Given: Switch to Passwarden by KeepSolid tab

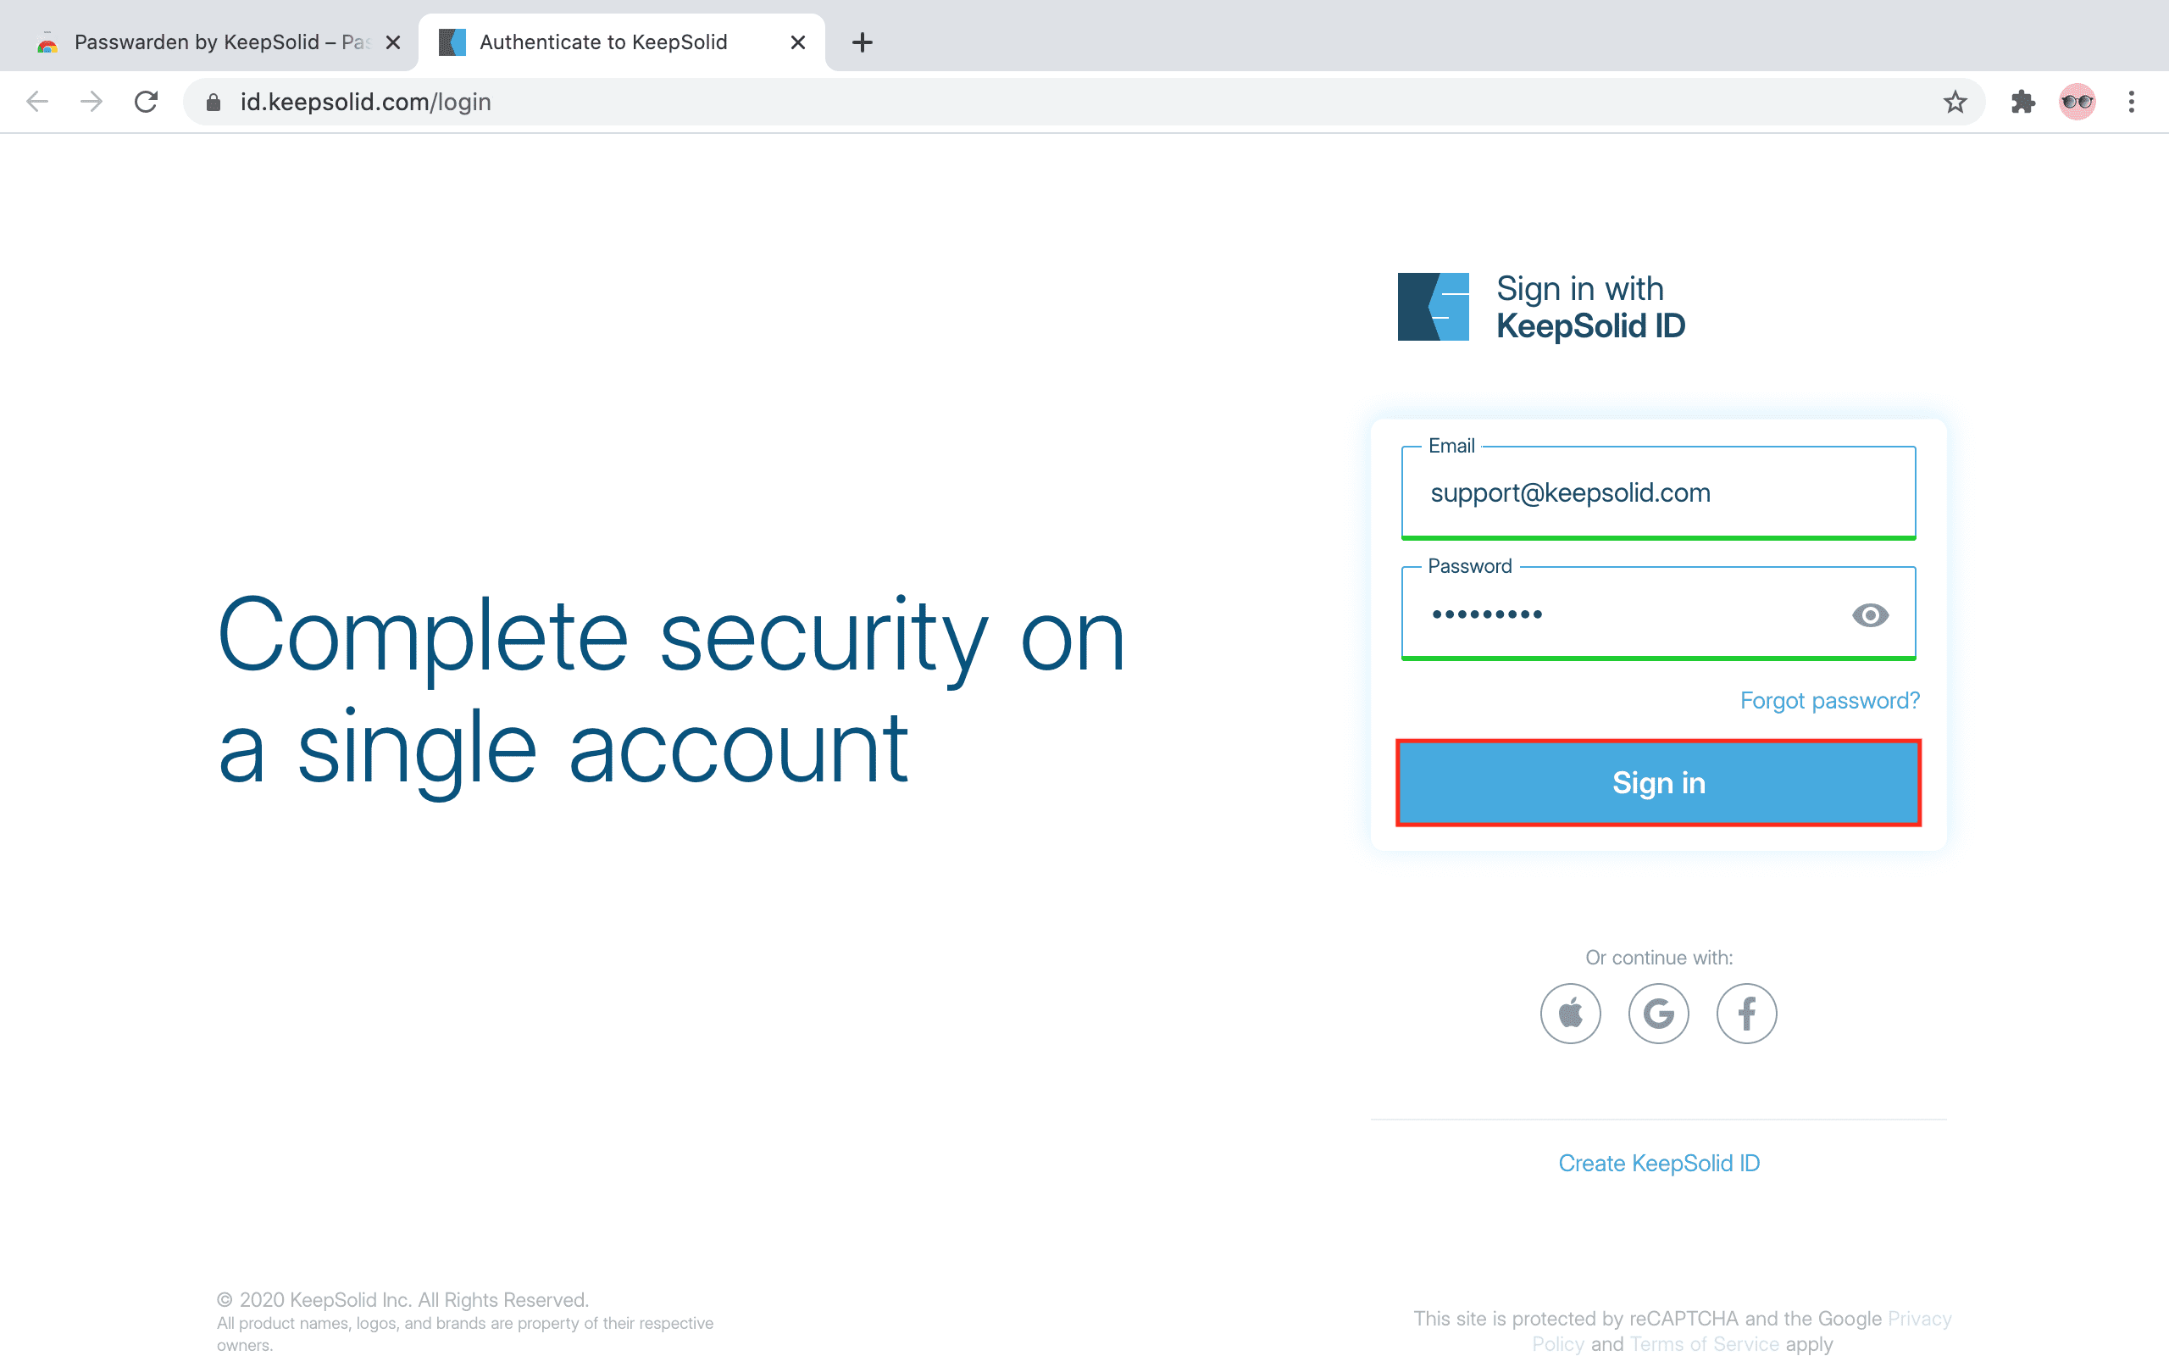Looking at the screenshot, I should point(206,42).
